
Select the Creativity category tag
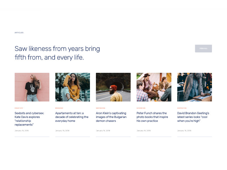[19, 108]
